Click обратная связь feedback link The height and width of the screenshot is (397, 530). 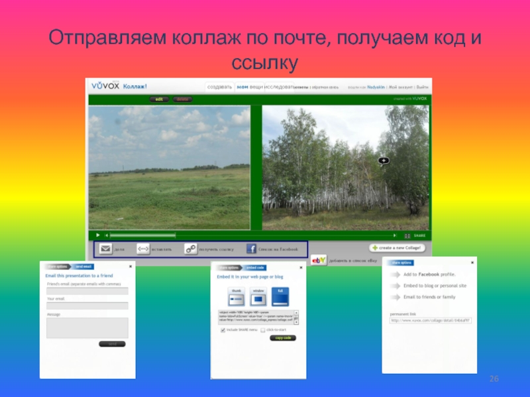click(325, 87)
